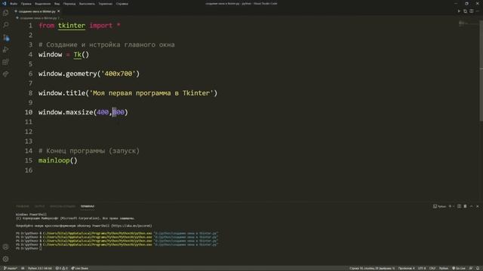
Task: Click the git branch master status item
Action: point(11,268)
